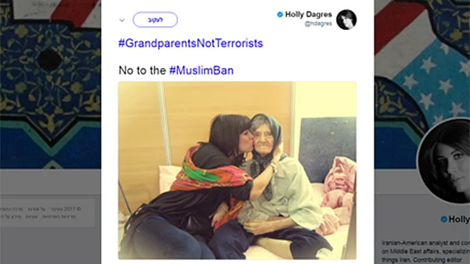Image resolution: width=470 pixels, height=264 pixels.
Task: Open the footer link next to copyright text
Action: point(36,209)
